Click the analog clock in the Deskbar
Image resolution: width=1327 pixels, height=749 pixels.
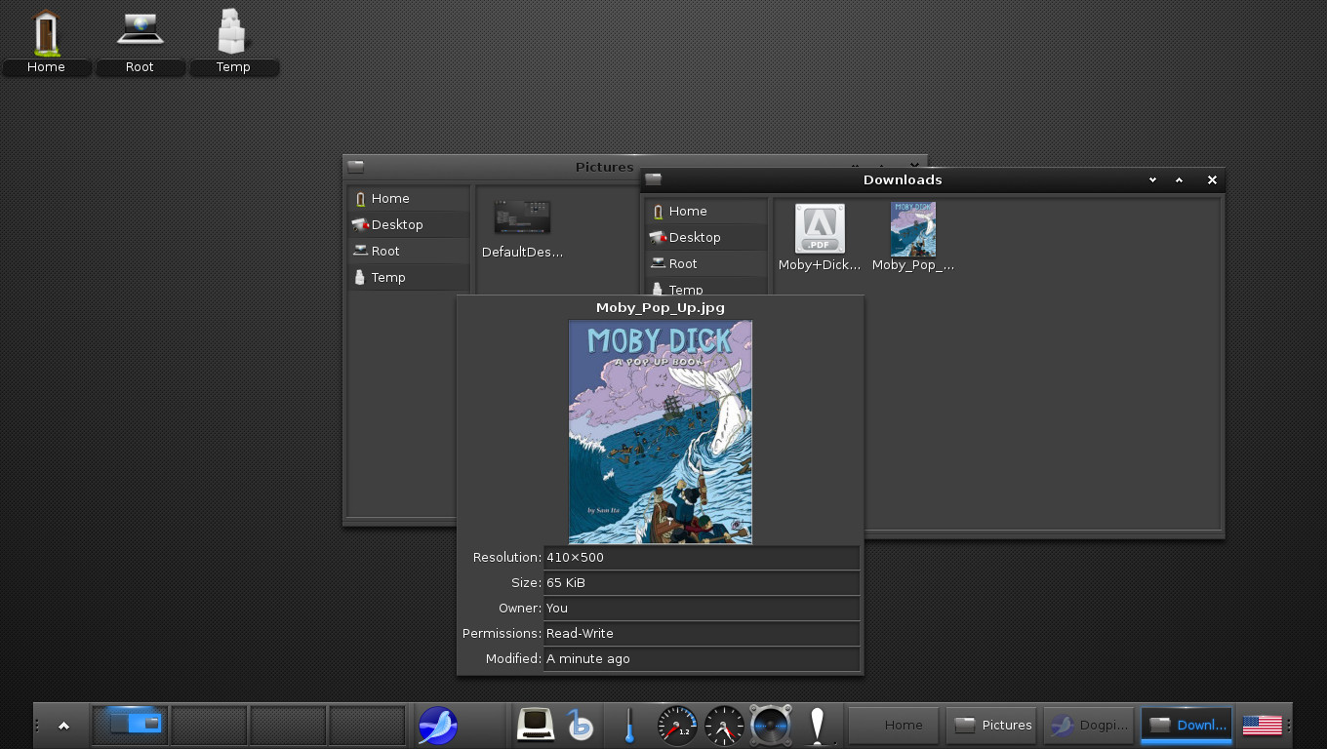coord(723,726)
